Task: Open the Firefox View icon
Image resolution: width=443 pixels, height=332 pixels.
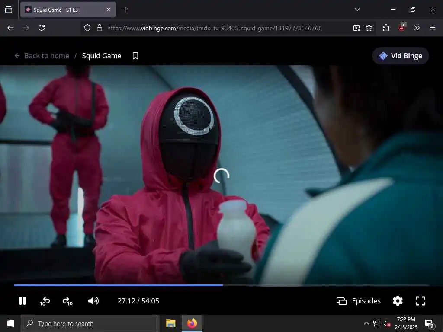Action: pyautogui.click(x=9, y=10)
